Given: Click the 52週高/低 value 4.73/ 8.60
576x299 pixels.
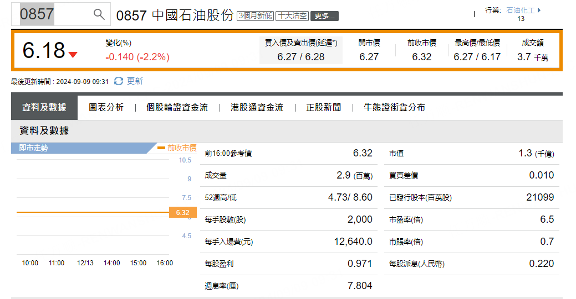Looking at the screenshot, I should tap(350, 197).
